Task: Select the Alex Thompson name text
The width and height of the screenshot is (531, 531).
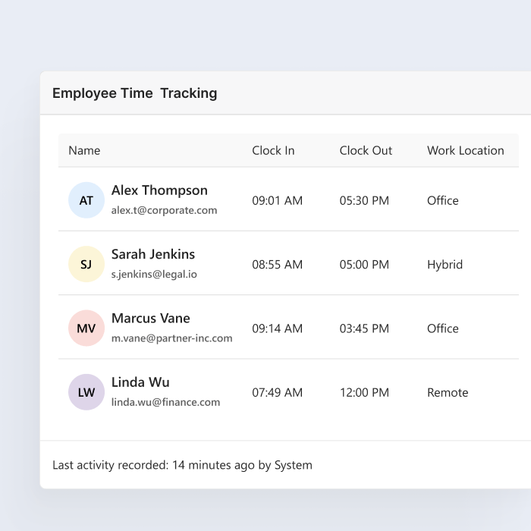Action: (159, 190)
